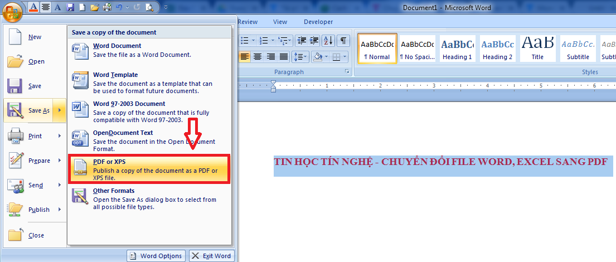Apply the Heading 2 style
The image size is (616, 262).
(x=497, y=47)
